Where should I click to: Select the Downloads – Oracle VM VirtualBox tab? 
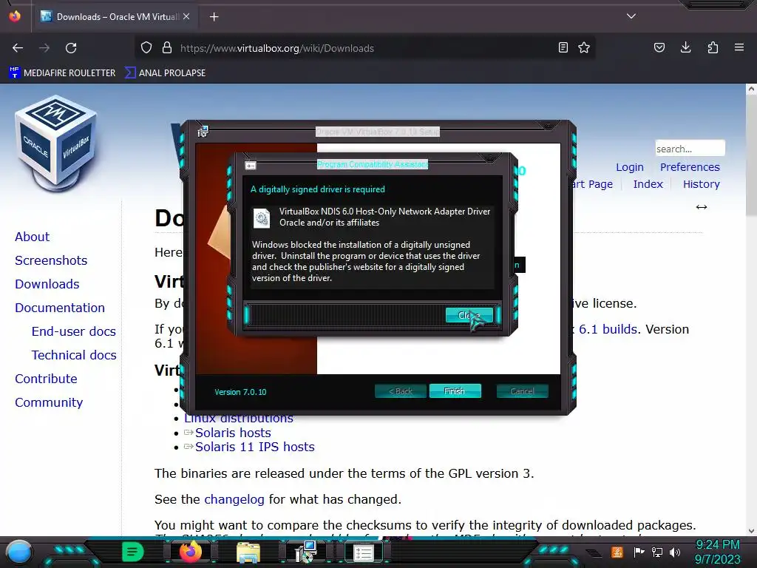114,16
